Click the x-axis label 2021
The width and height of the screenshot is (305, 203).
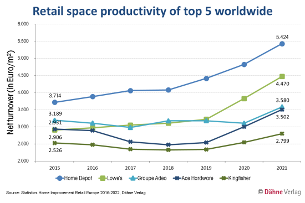(x=282, y=168)
